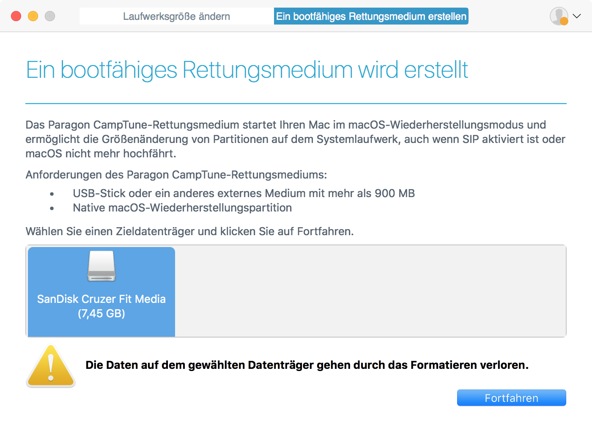The width and height of the screenshot is (592, 423).
Task: Click the orange badge on the account avatar
Action: click(564, 21)
